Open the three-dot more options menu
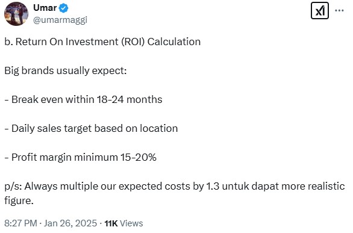 coord(339,10)
